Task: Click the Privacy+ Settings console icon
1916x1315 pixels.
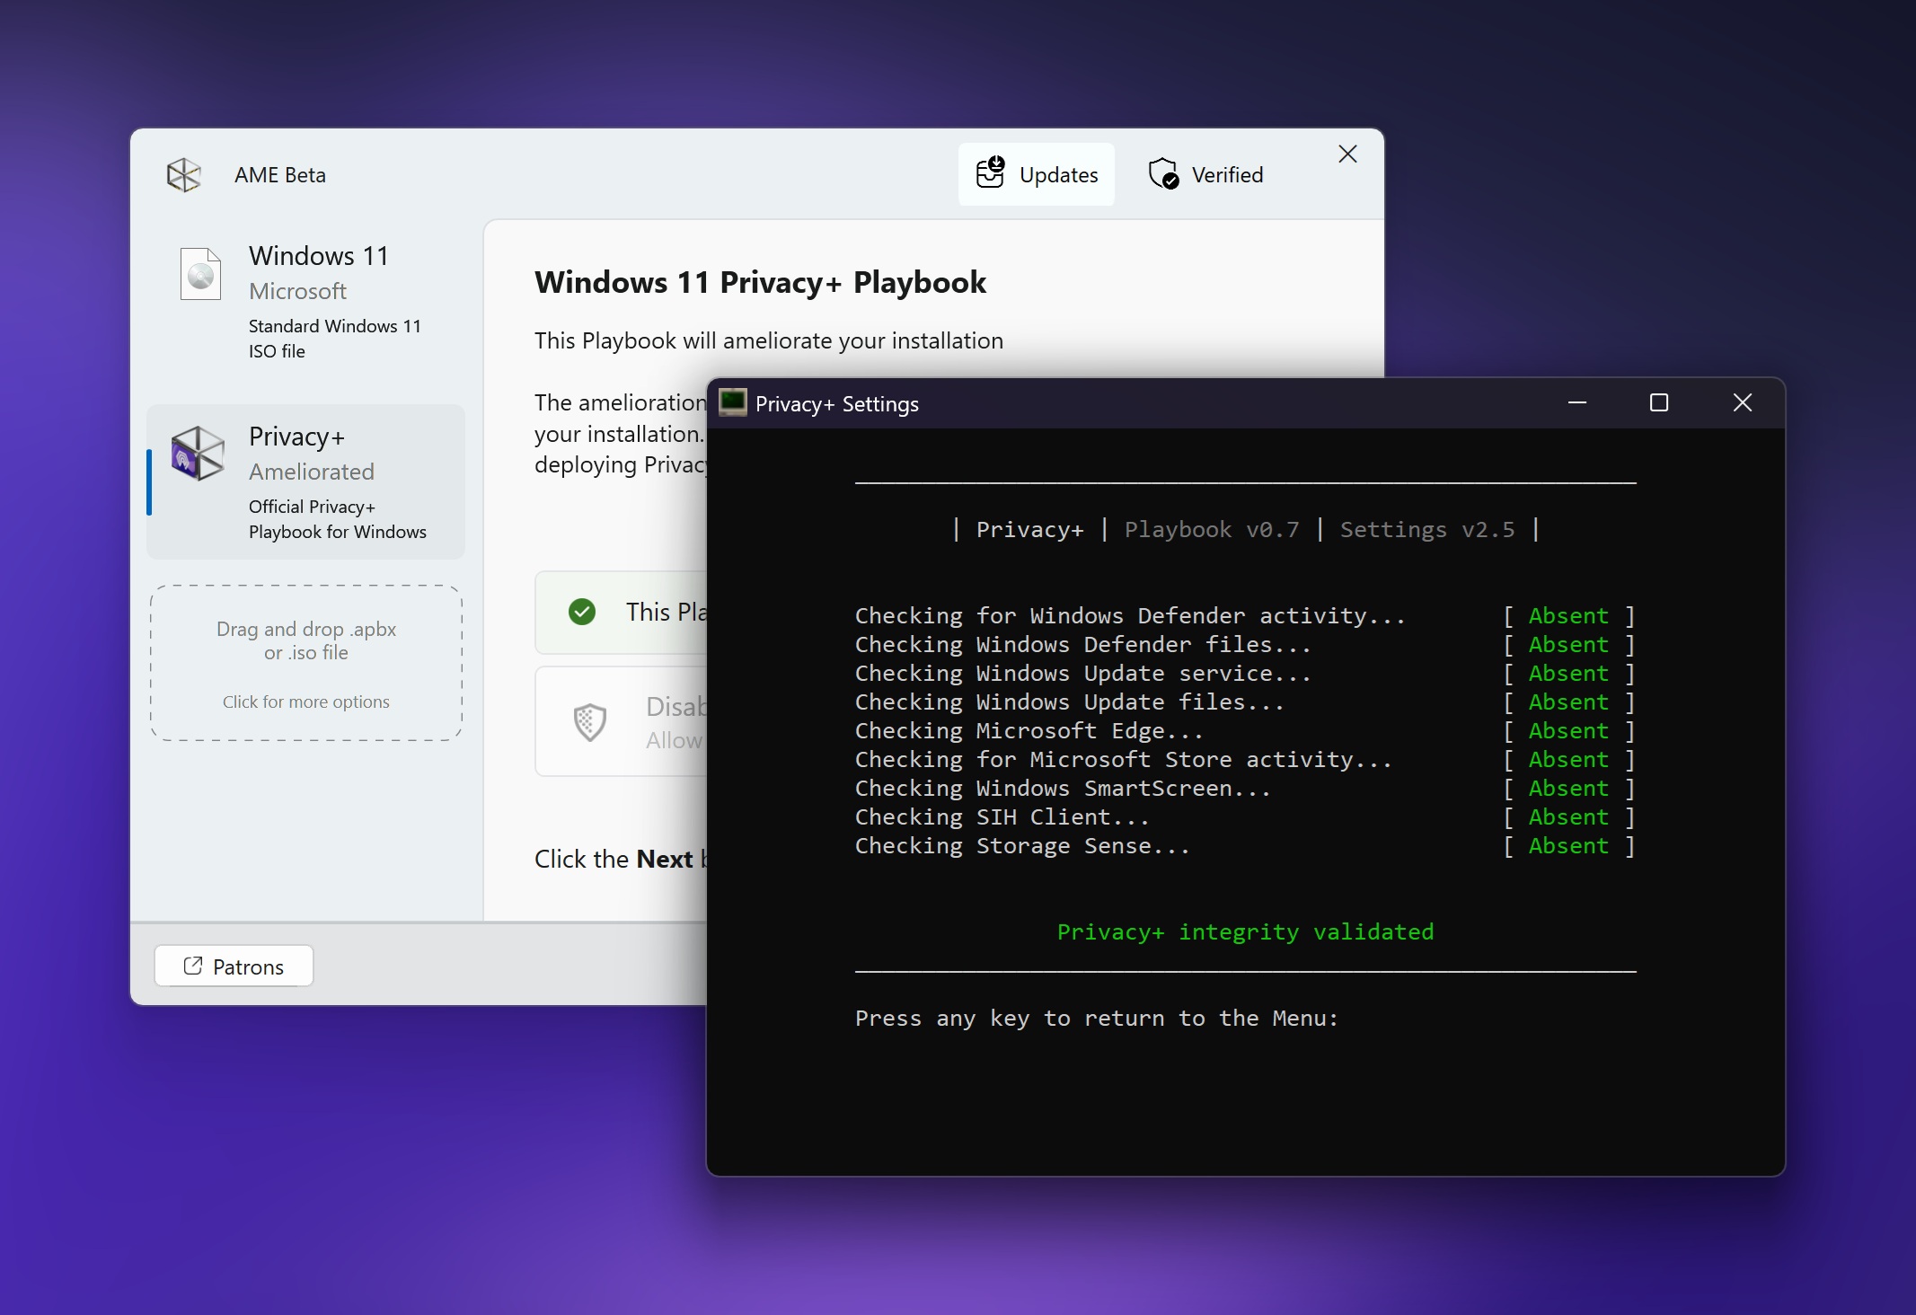Action: pyautogui.click(x=733, y=402)
